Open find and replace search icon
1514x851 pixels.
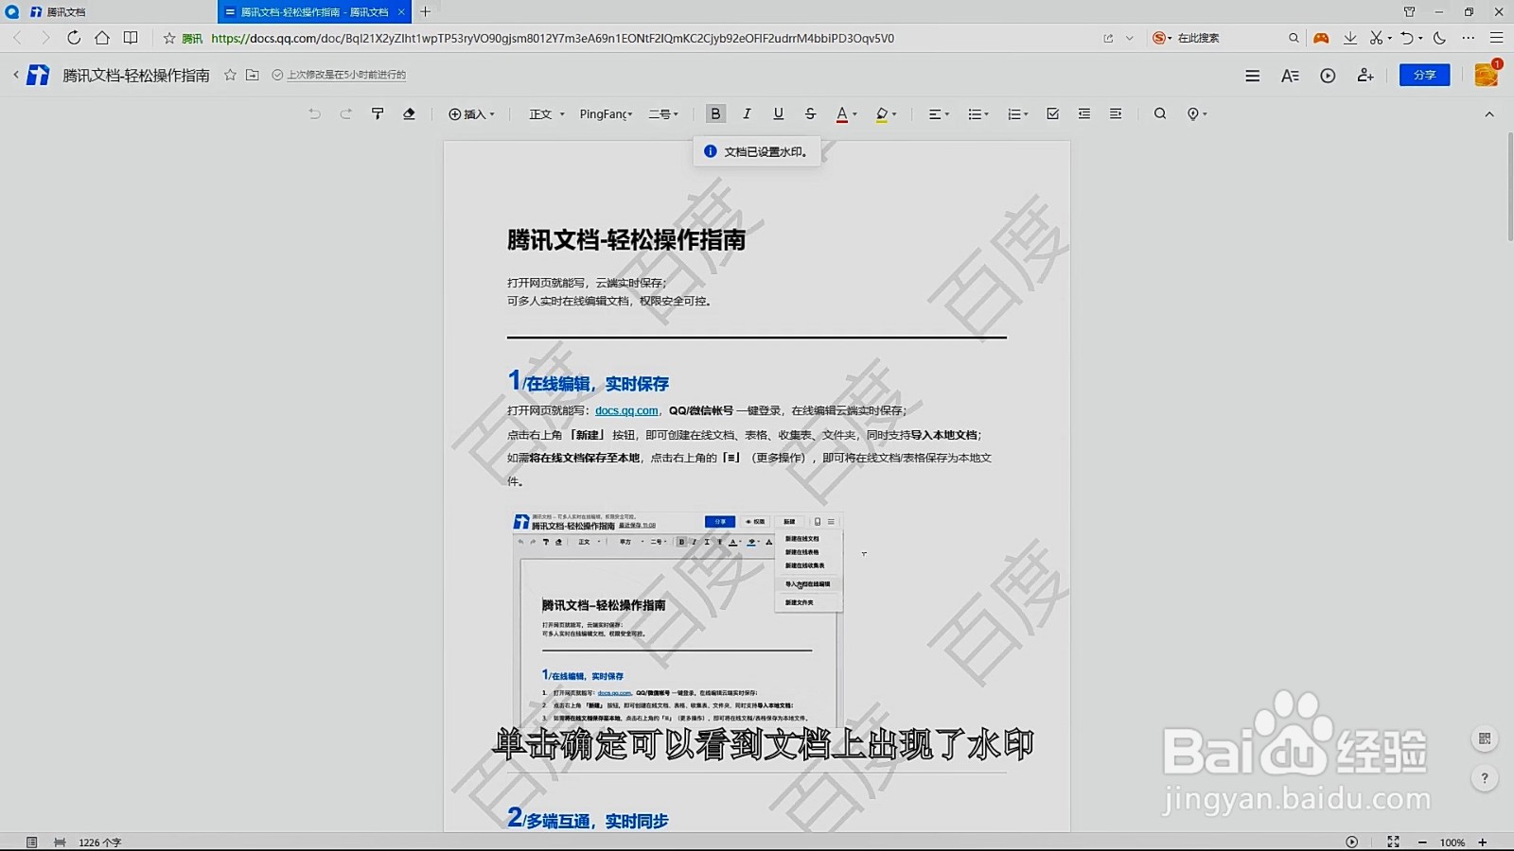click(1159, 113)
